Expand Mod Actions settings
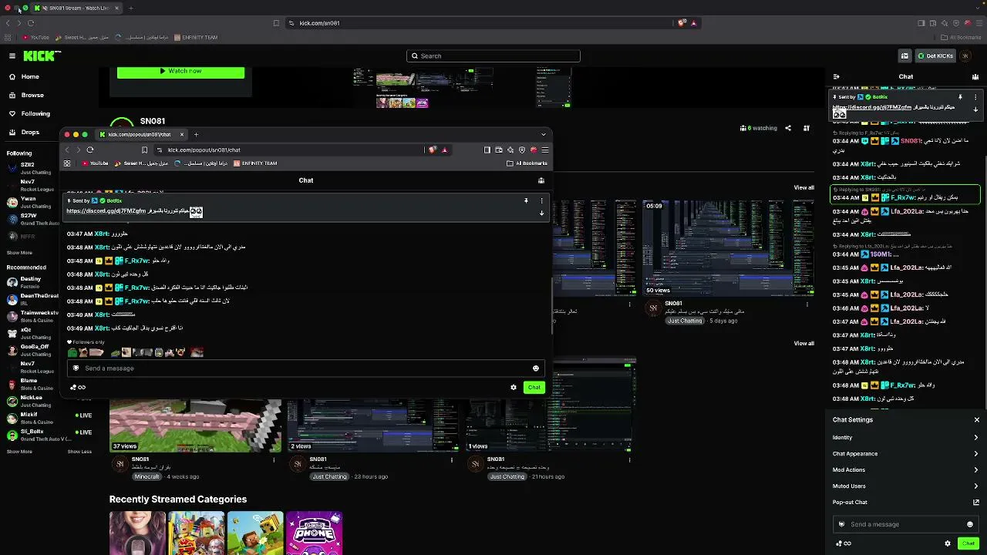This screenshot has width=987, height=555. point(906,469)
